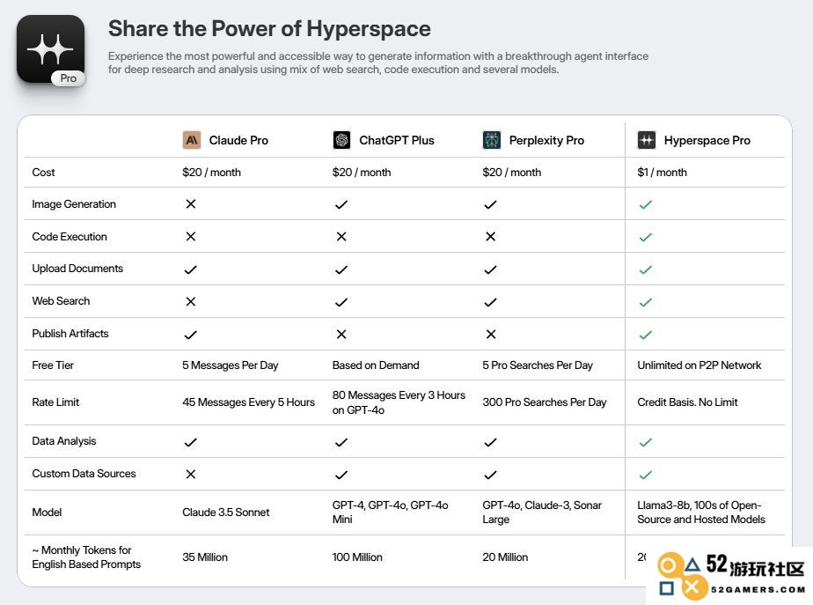Click the 'Claude 3.5 Sonnet' model cell

tap(225, 513)
